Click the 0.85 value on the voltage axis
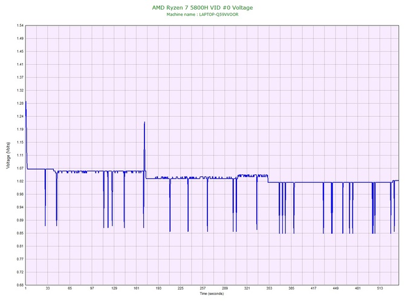 coord(20,233)
